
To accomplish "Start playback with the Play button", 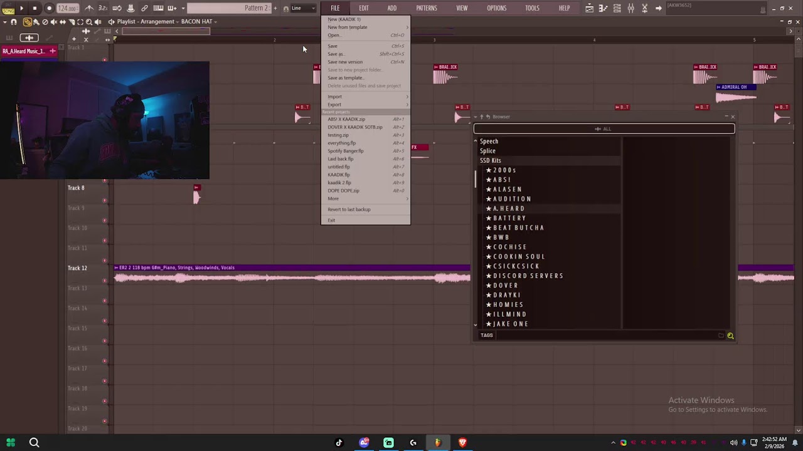I will [21, 8].
